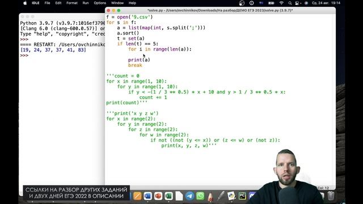Screen dimensions: 363x204
Task: Open the Options menu
Action: pyautogui.click(x=100, y=3)
